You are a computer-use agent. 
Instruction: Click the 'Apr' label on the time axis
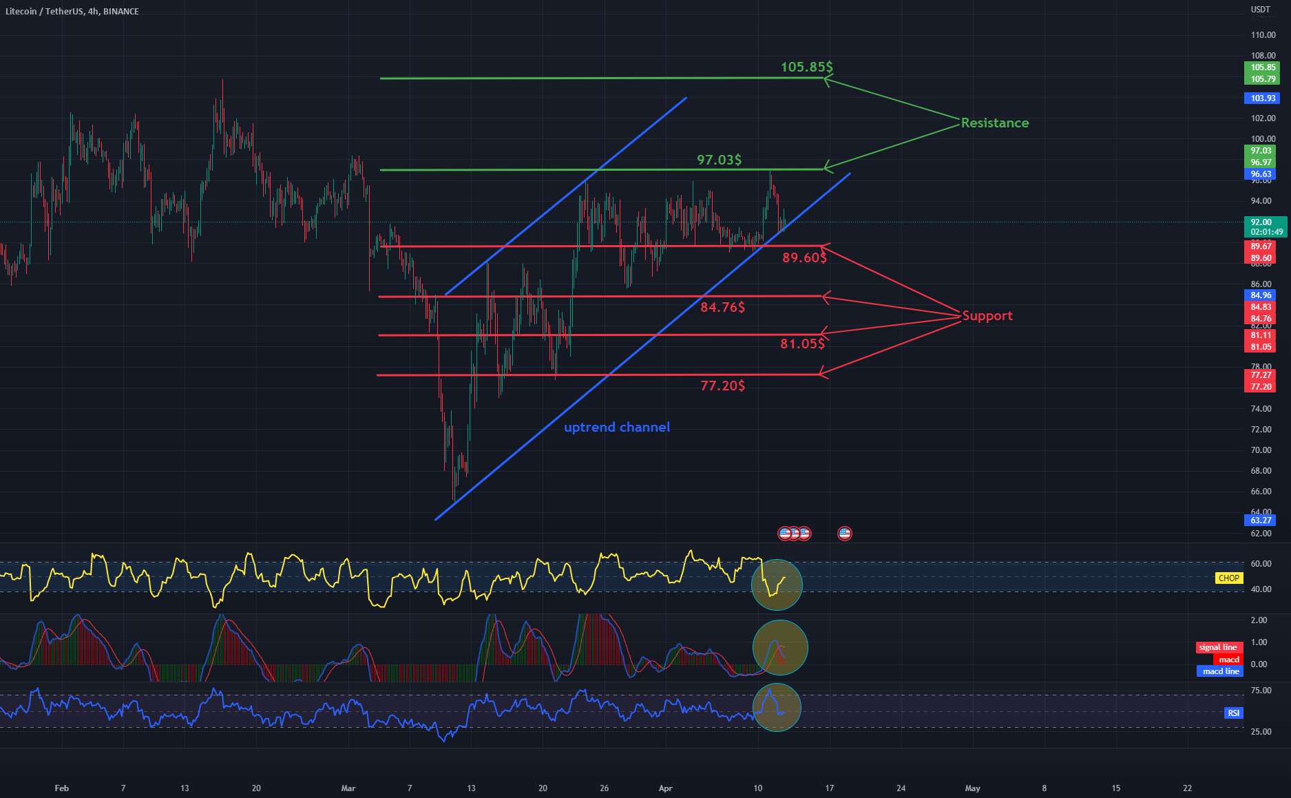[x=665, y=788]
